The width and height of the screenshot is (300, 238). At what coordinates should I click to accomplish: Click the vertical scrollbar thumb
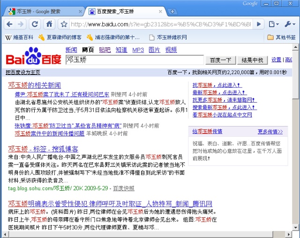click(x=296, y=74)
